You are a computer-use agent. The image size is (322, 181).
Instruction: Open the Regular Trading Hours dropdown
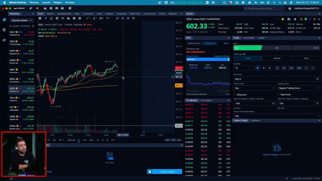[298, 88]
